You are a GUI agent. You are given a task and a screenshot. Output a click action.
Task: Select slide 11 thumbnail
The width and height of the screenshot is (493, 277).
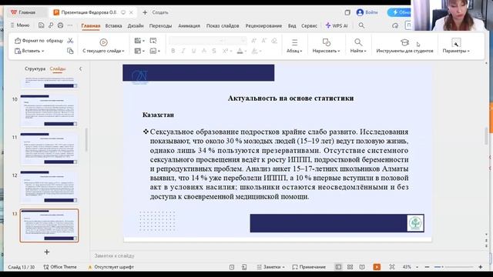49,149
